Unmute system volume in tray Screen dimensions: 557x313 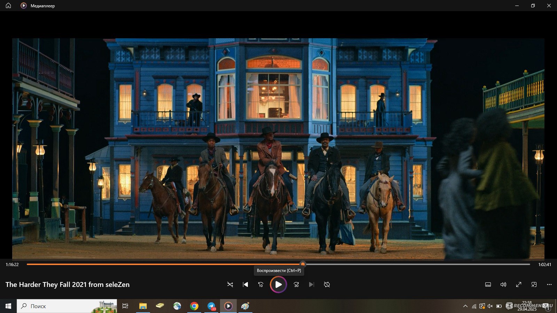[490, 306]
